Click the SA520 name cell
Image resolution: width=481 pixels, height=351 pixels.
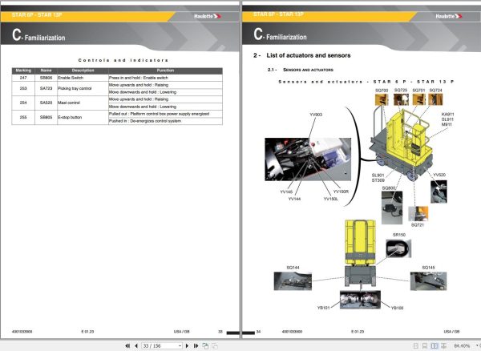coord(46,103)
